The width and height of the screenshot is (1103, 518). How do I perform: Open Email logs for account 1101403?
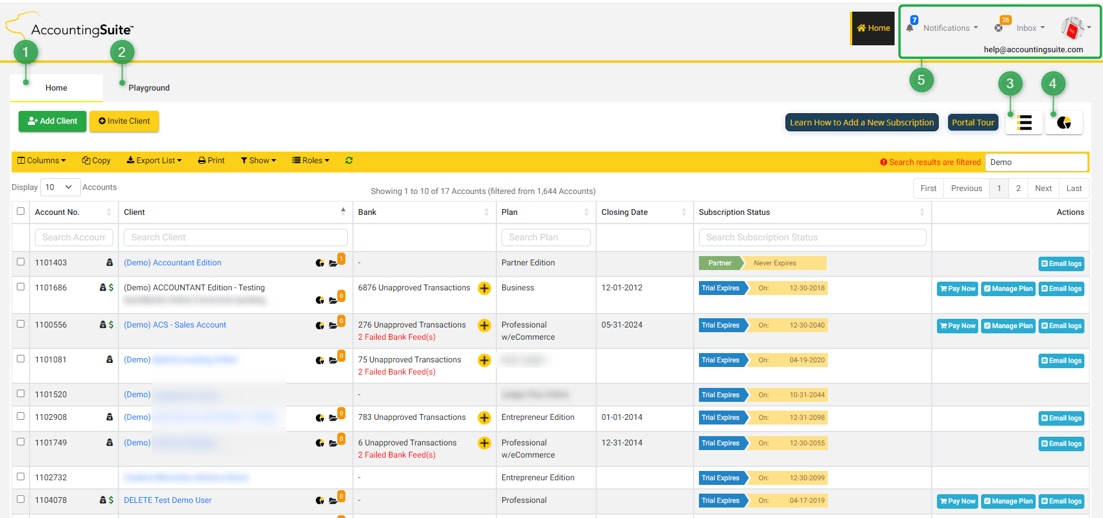1061,264
